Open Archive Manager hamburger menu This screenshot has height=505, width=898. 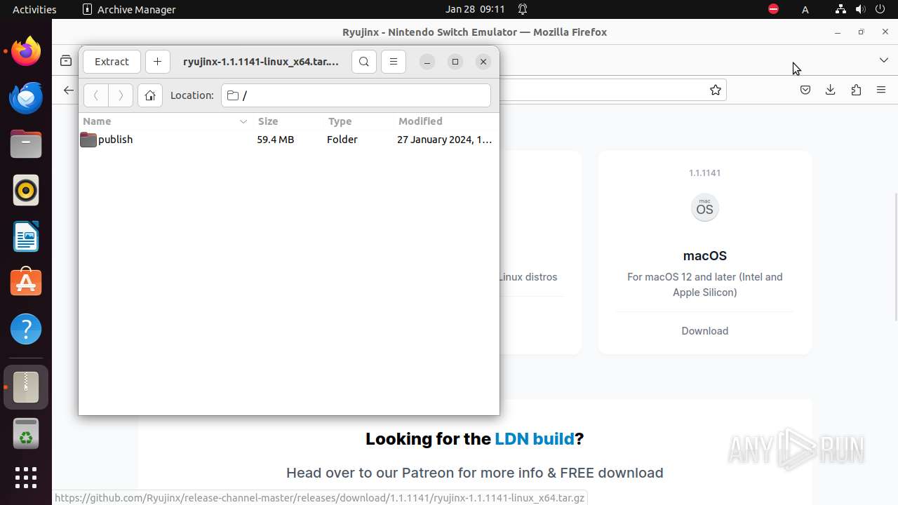(394, 62)
